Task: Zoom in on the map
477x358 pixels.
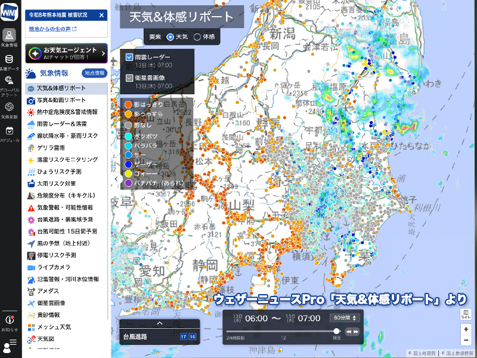Action: [466, 329]
